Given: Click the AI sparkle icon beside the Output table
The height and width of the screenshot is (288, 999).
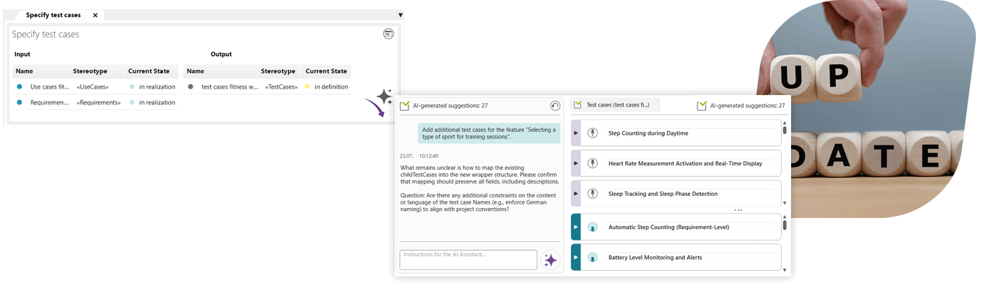Looking at the screenshot, I should pos(384,96).
